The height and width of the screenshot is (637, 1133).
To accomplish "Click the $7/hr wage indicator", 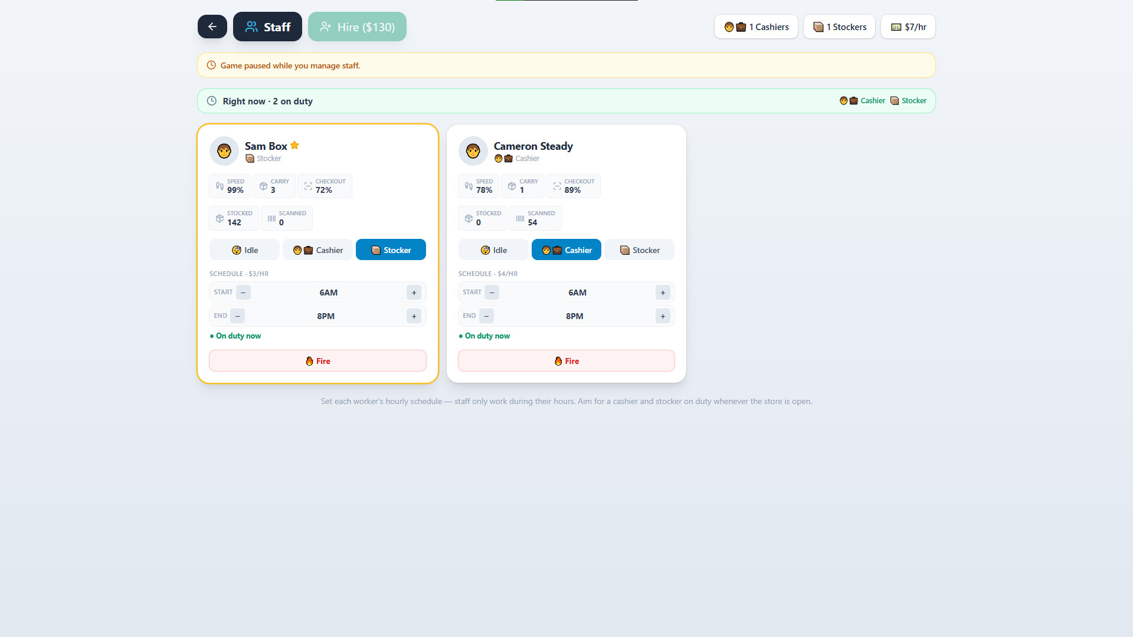I will tap(908, 27).
